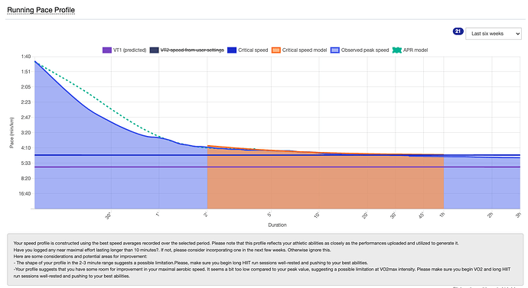Click the blue 21 badge icon

click(x=458, y=31)
